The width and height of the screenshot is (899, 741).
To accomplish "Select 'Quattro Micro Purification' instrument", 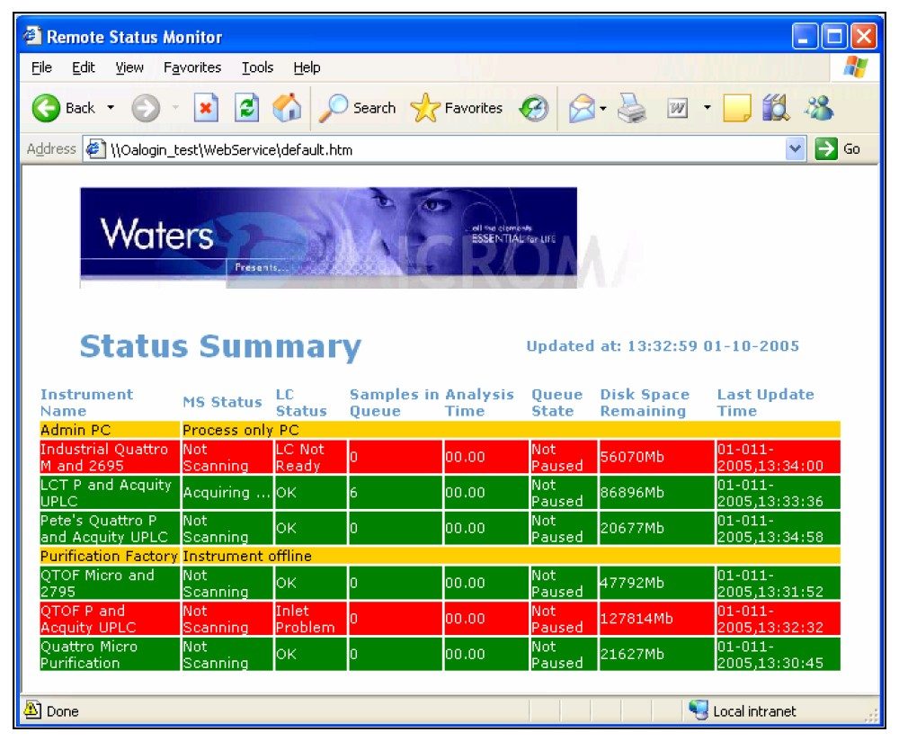I will point(110,655).
